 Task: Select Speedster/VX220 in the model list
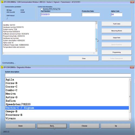point(67,104)
